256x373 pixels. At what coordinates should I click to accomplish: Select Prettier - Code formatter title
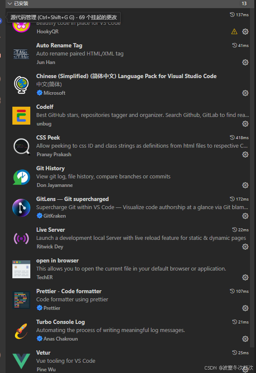69,291
